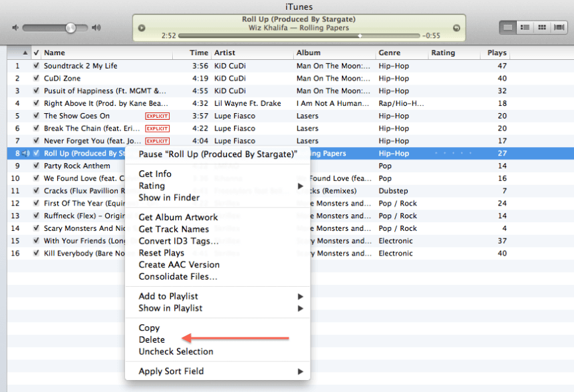Click the play arrow in the now-playing display

pyautogui.click(x=142, y=28)
